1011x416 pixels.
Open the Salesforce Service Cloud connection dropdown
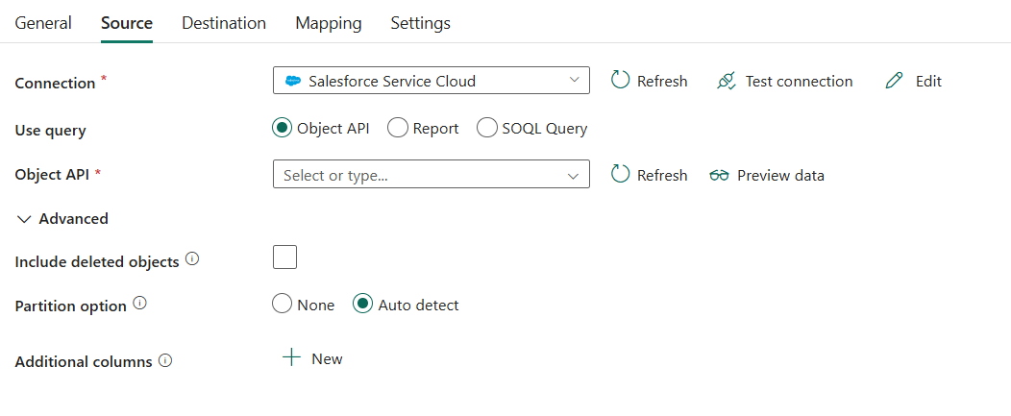(431, 81)
